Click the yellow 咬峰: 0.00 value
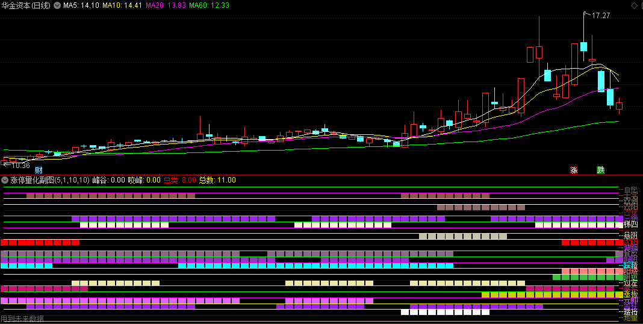 point(144,180)
